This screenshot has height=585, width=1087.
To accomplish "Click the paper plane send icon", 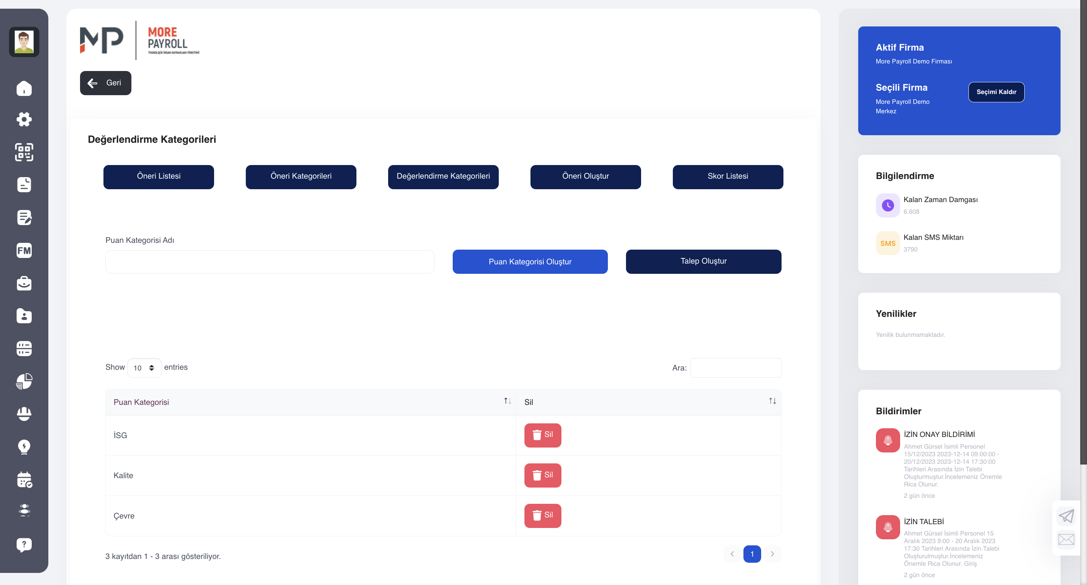I will [1066, 516].
